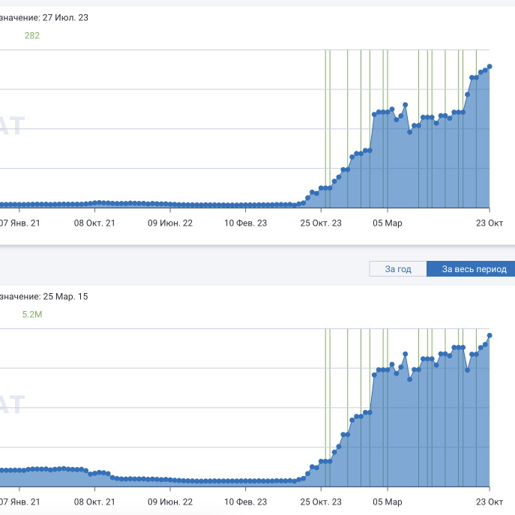Click the local peak point after '05 Мар' in top chart
The width and height of the screenshot is (515, 515).
pos(406,105)
